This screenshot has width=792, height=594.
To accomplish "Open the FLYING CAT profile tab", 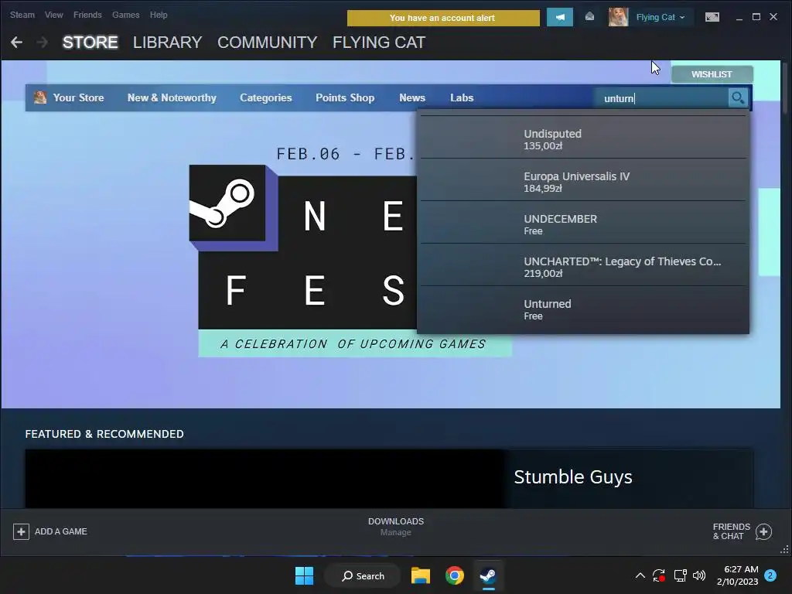I will 379,43.
